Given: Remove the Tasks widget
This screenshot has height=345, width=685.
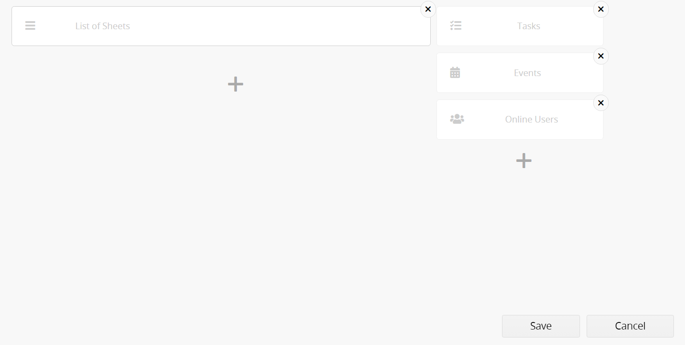Looking at the screenshot, I should pyautogui.click(x=601, y=9).
